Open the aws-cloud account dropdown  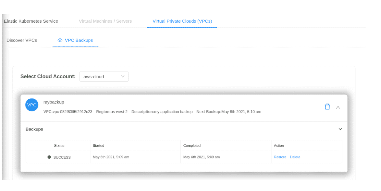[x=104, y=77]
